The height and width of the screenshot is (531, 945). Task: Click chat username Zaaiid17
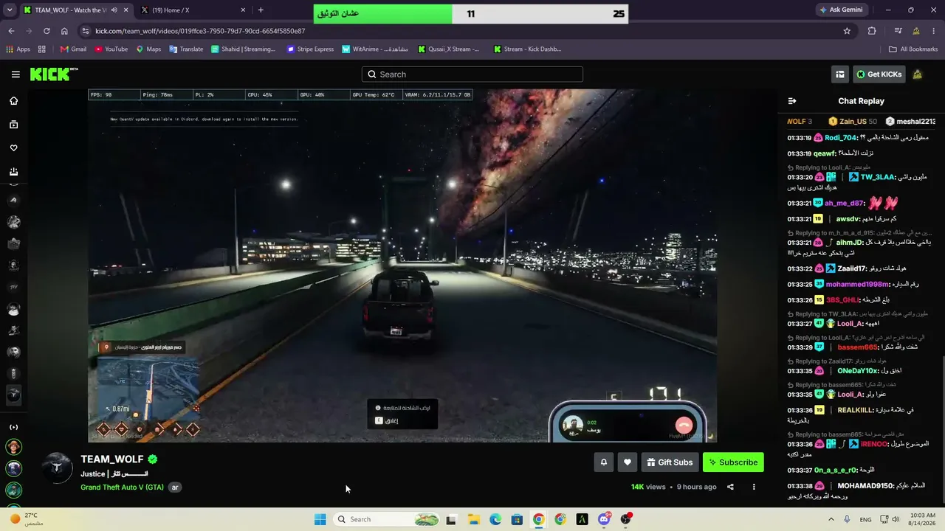pos(852,268)
